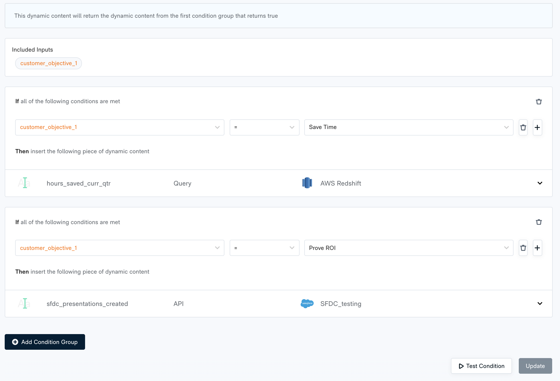Click text-type icon beside hours_saved_curr_qtr
This screenshot has height=381, width=560.
coord(24,183)
